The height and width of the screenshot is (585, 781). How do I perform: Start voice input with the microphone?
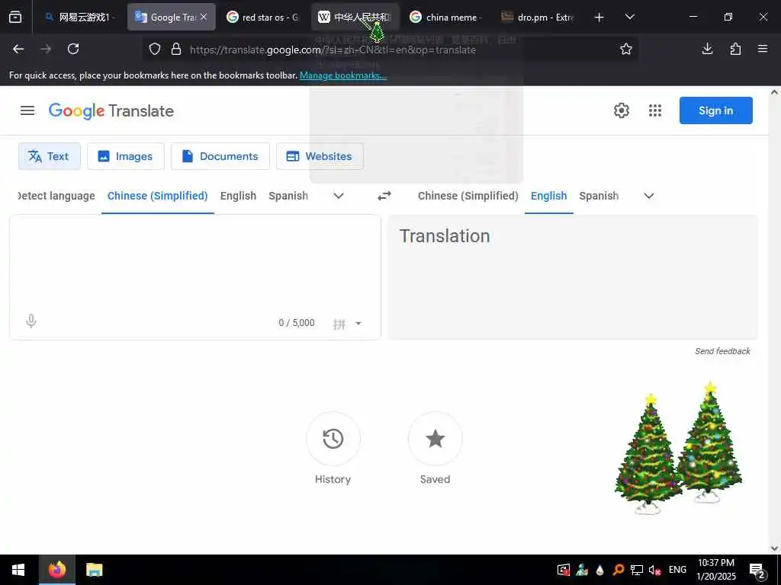click(x=31, y=321)
